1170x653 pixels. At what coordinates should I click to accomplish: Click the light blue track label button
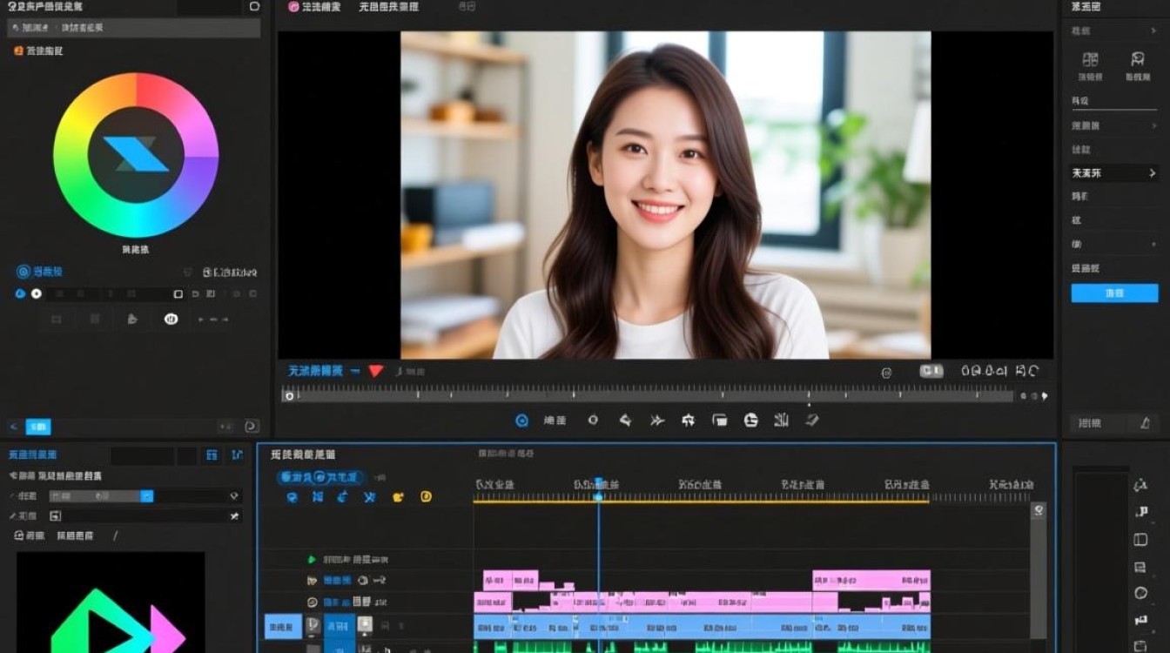tap(283, 626)
